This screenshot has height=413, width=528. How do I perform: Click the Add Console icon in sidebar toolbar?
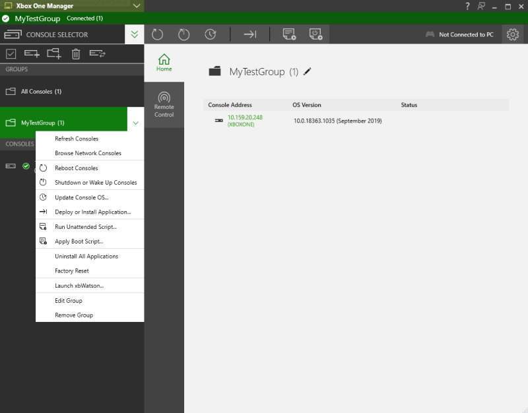click(x=32, y=53)
